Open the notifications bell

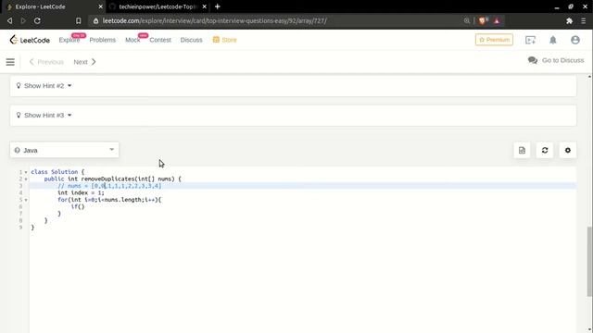click(553, 40)
